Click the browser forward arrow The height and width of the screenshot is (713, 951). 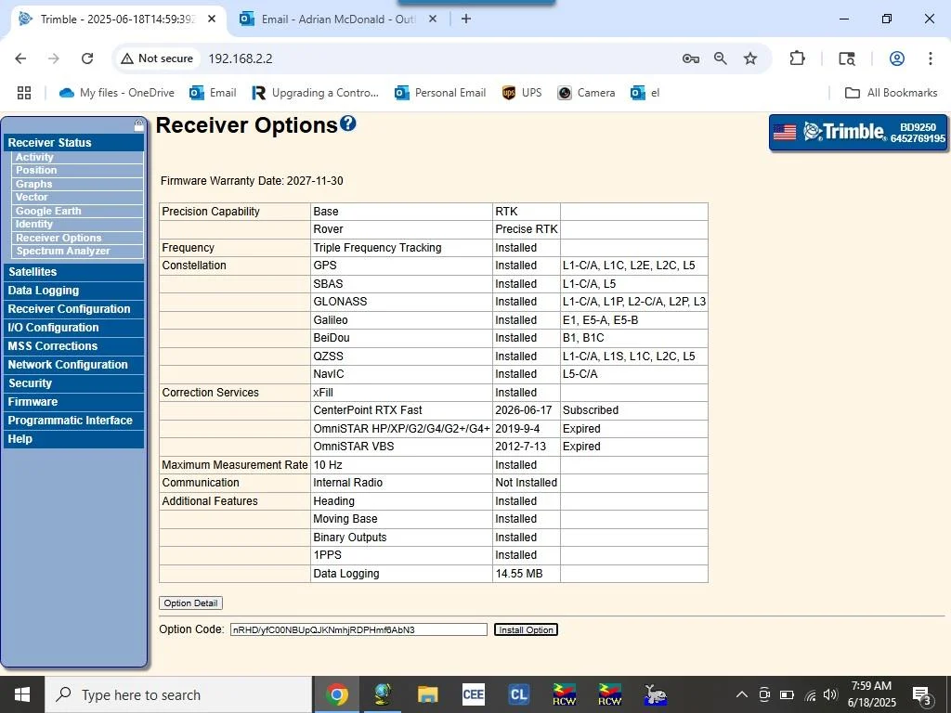(54, 58)
